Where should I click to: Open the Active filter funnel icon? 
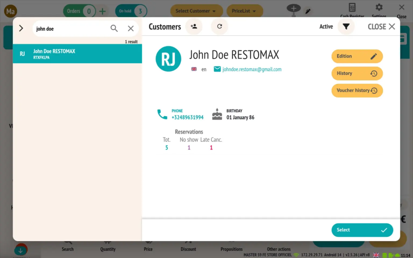(x=346, y=26)
